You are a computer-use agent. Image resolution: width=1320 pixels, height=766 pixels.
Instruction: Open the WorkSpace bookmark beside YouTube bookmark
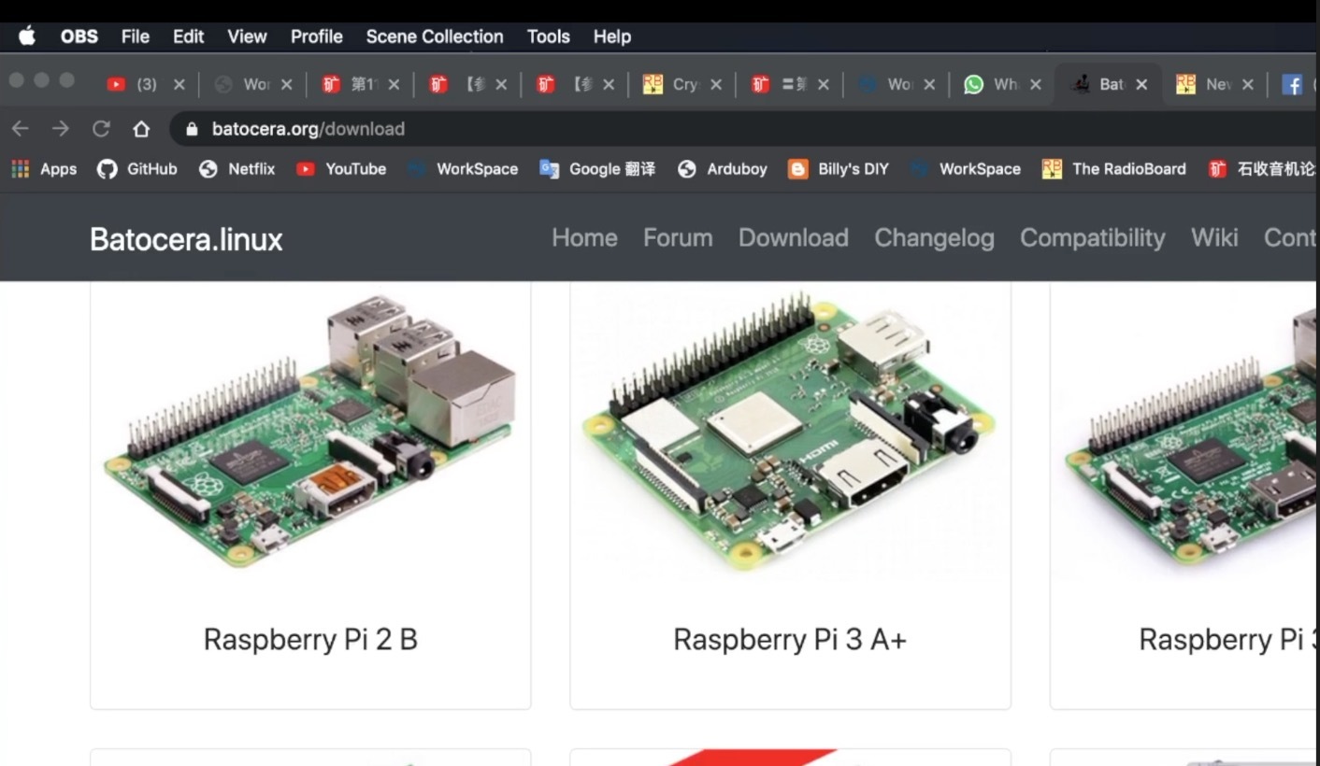(464, 169)
